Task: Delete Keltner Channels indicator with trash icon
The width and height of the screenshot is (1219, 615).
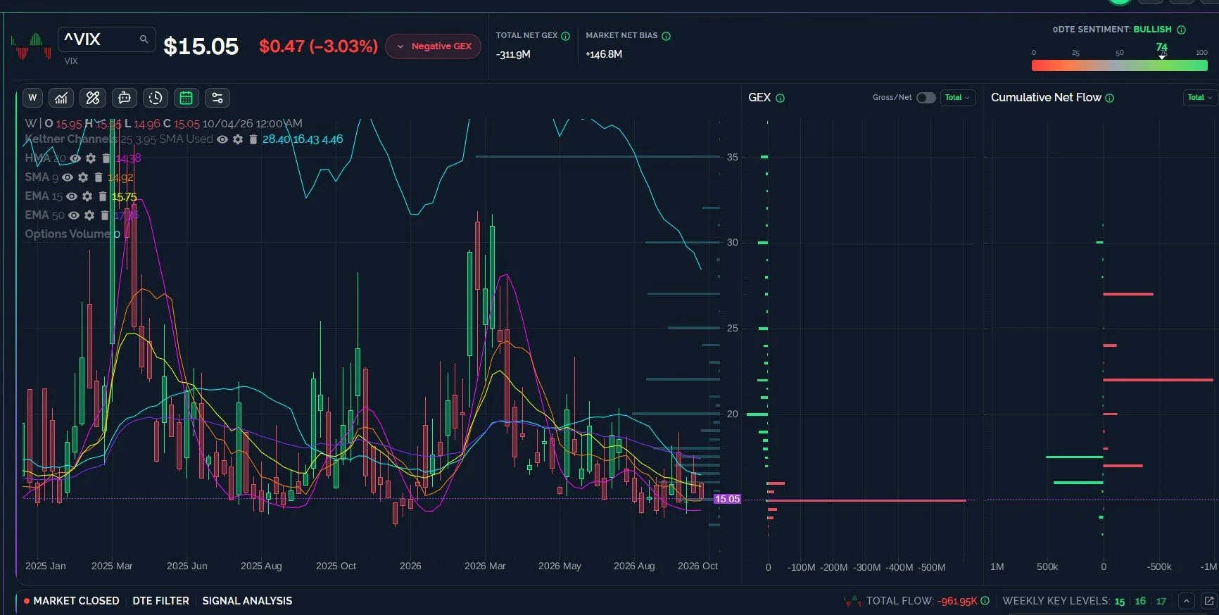Action: click(253, 139)
